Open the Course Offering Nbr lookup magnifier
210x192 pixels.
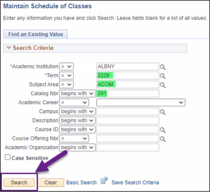coord(163,139)
